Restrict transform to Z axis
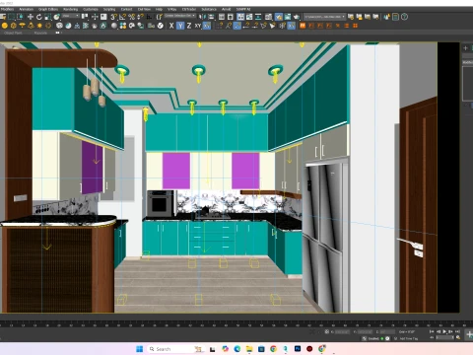The image size is (473, 355). click(189, 26)
